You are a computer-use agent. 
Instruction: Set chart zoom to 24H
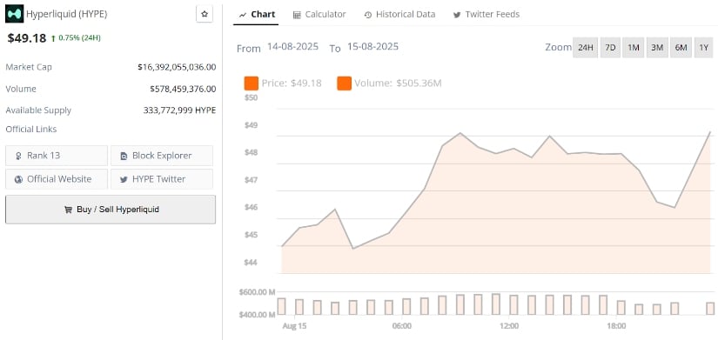585,48
